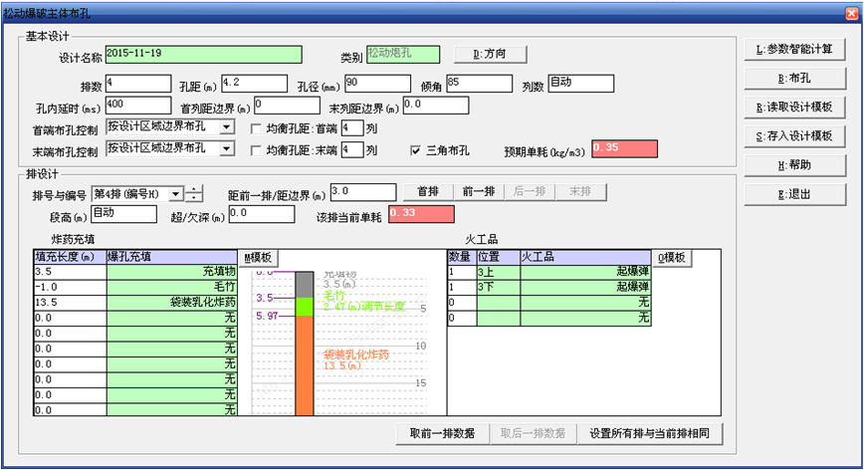Click the O模板 button beside 火工品

click(673, 257)
